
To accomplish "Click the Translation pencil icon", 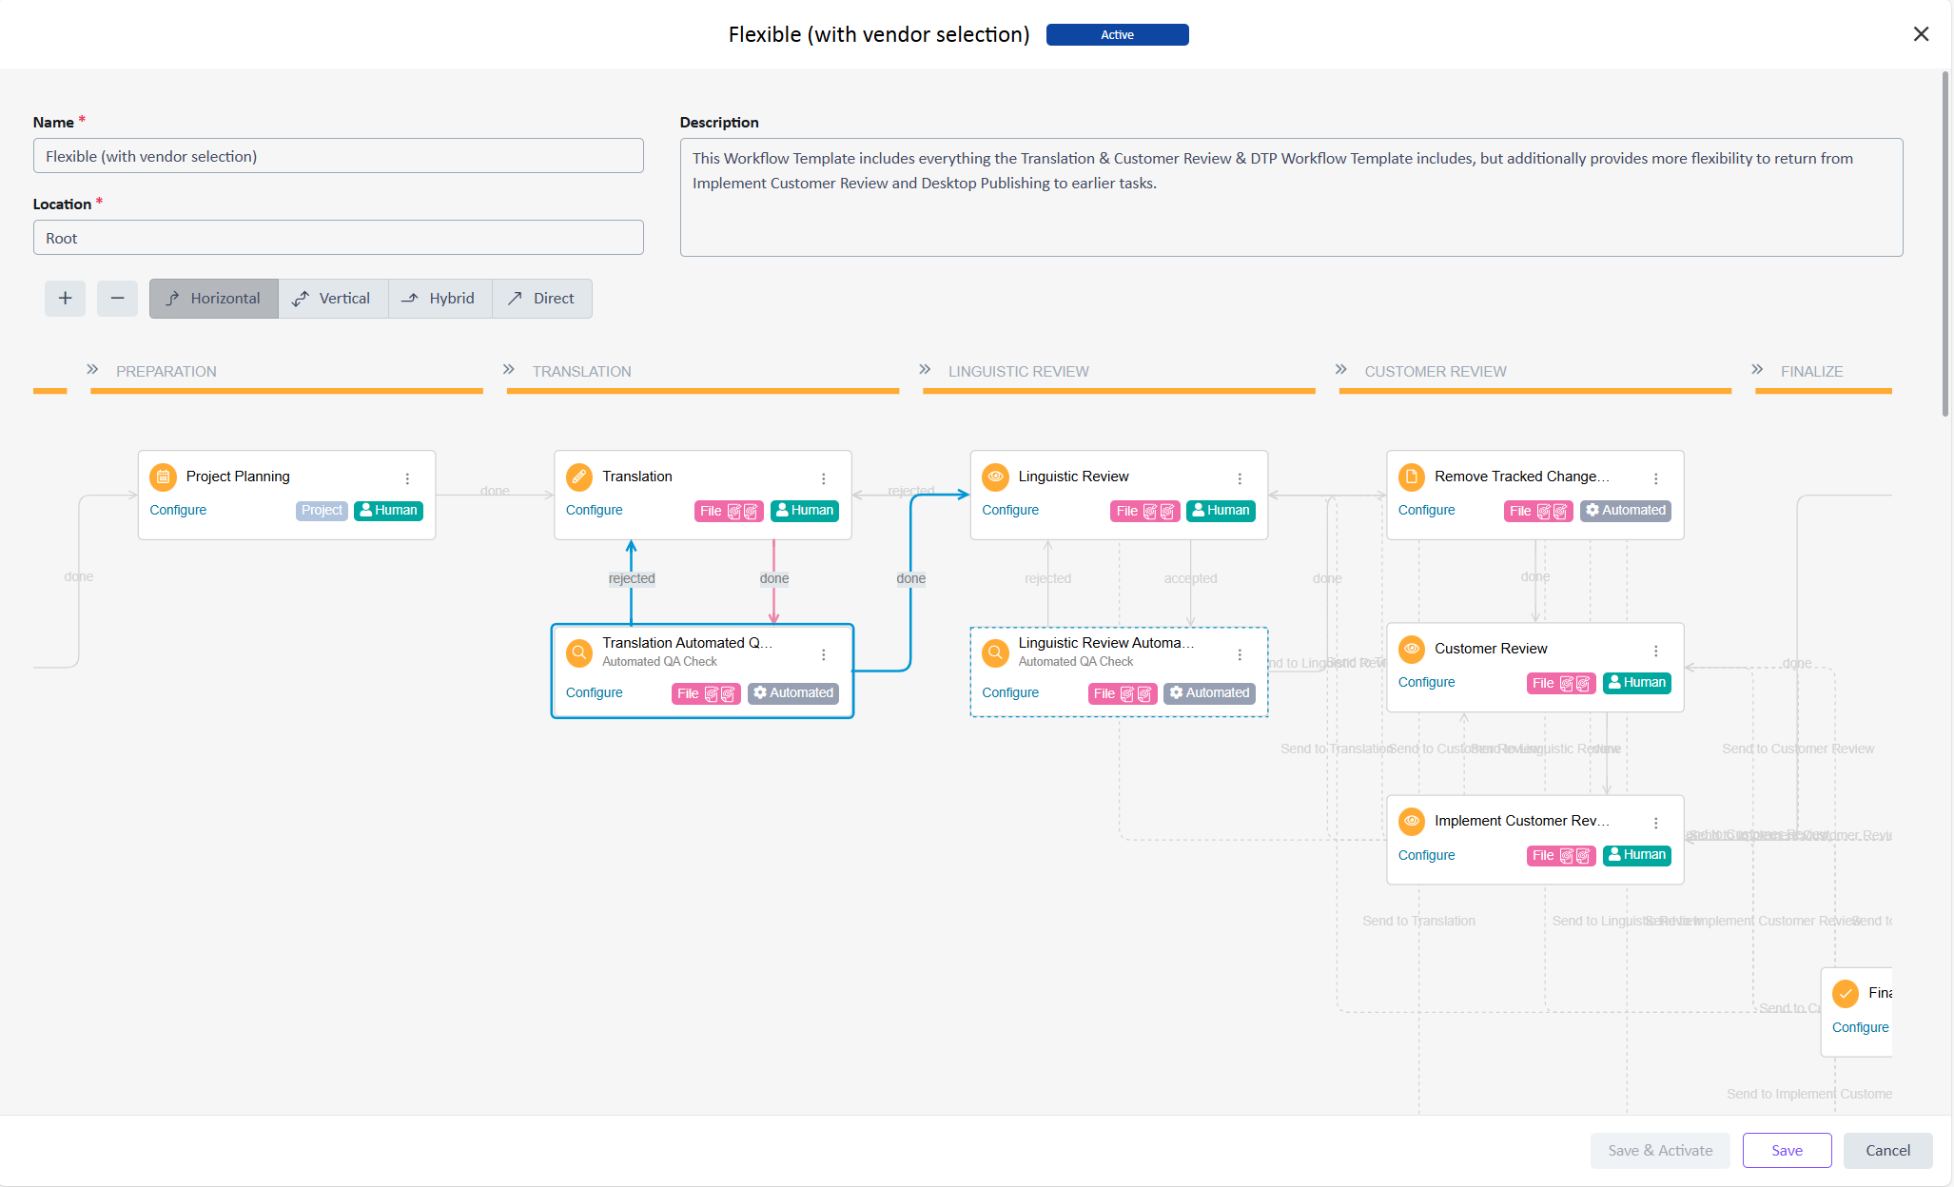I will (x=579, y=477).
